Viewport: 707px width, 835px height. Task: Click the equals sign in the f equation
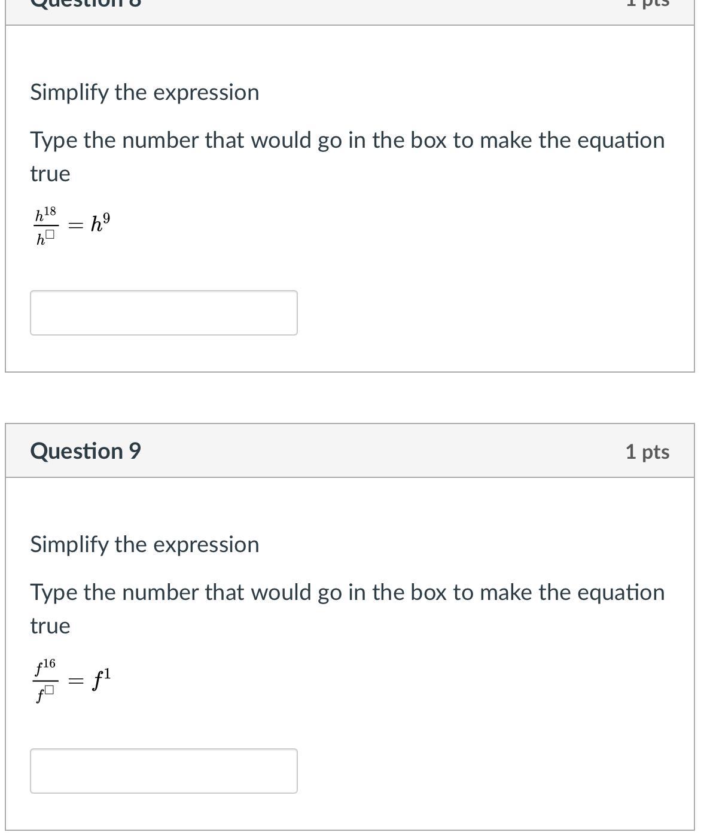(75, 681)
